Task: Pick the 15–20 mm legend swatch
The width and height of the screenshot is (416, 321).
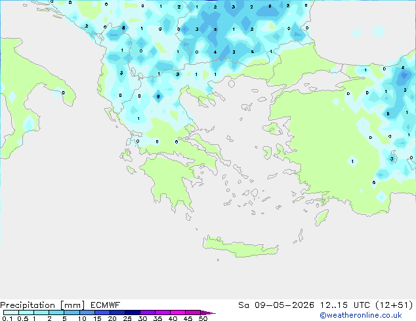Action: tap(102, 312)
